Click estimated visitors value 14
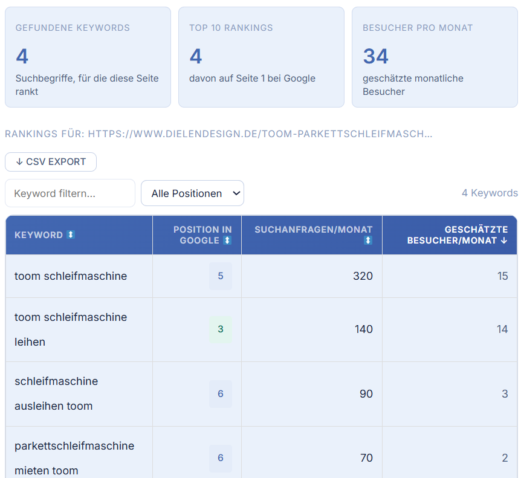 point(502,329)
